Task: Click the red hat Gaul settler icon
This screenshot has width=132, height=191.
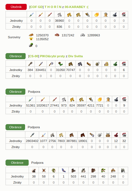Action: [x=116, y=135]
